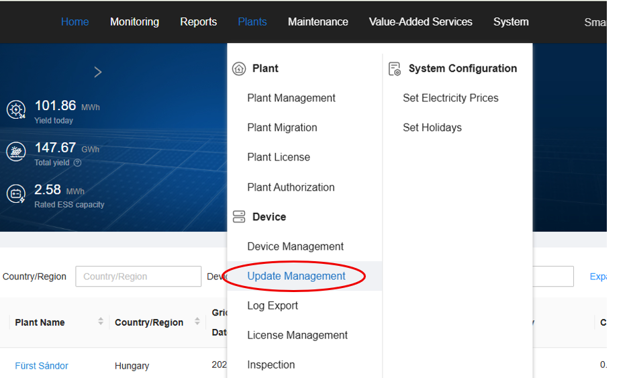
Task: Click the Total yield help question icon
Action: coord(77,162)
